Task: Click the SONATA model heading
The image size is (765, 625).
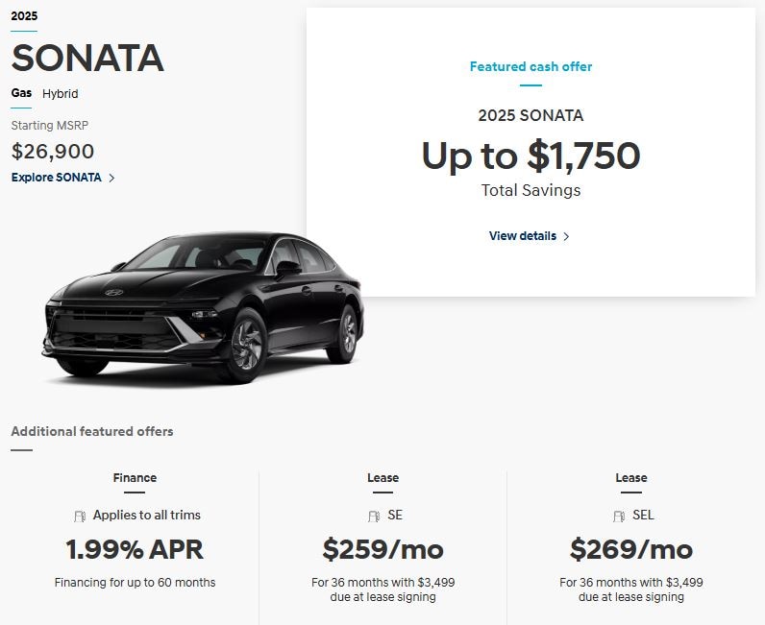Action: pyautogui.click(x=87, y=59)
